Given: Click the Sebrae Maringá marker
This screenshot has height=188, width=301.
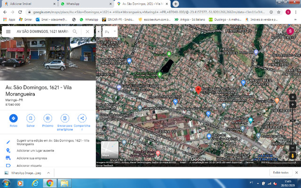Looking at the screenshot, I should tap(140, 108).
